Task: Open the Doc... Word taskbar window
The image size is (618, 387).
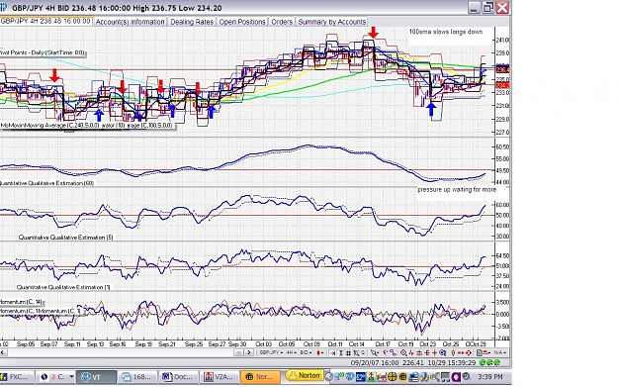Action: tap(178, 377)
